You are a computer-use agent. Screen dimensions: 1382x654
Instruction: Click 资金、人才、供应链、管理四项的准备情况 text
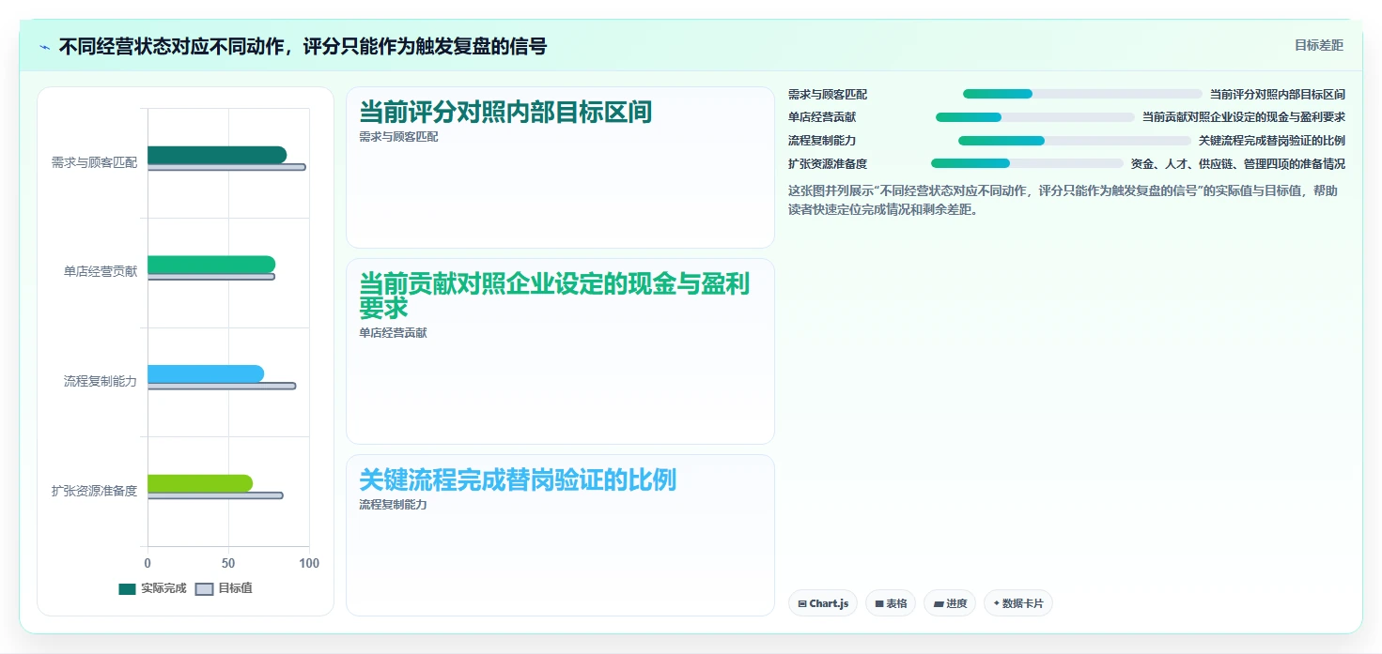[x=1238, y=164]
